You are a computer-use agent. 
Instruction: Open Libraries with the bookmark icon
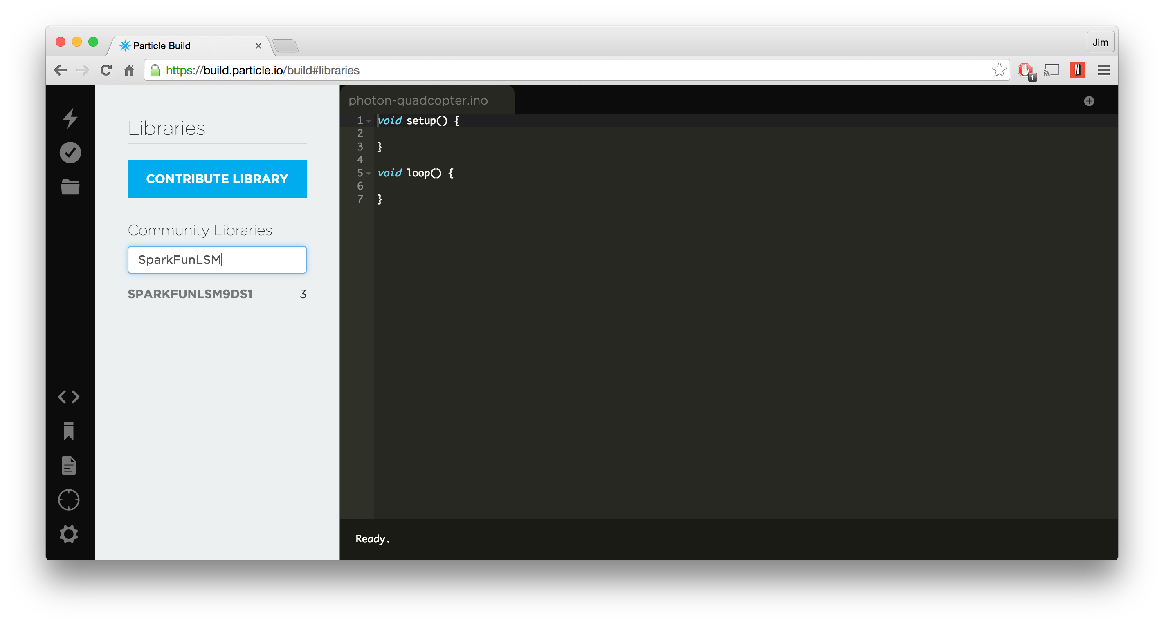pyautogui.click(x=69, y=431)
